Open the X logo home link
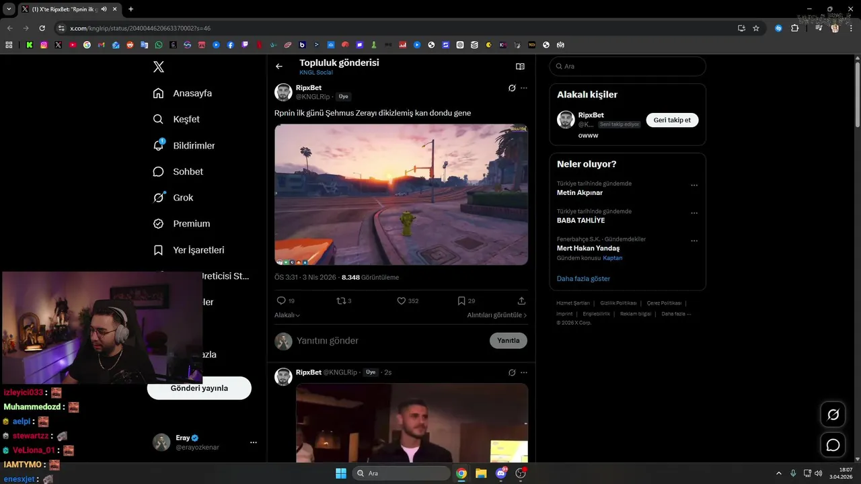 pos(159,67)
